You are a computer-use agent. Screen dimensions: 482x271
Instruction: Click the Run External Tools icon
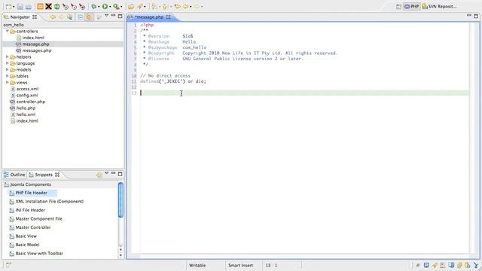pos(116,6)
